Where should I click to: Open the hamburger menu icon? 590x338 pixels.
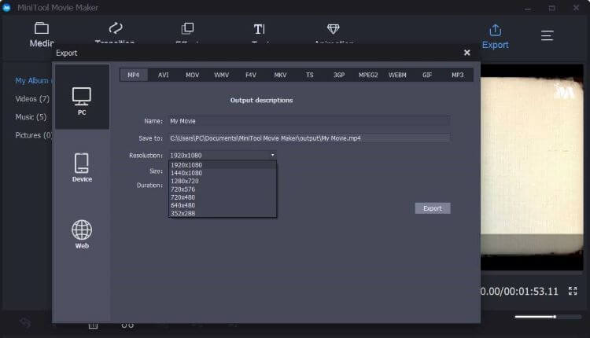point(547,35)
